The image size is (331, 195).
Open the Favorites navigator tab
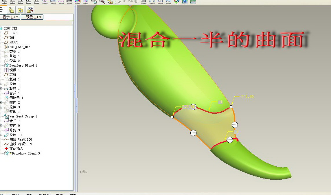[x=20, y=10]
